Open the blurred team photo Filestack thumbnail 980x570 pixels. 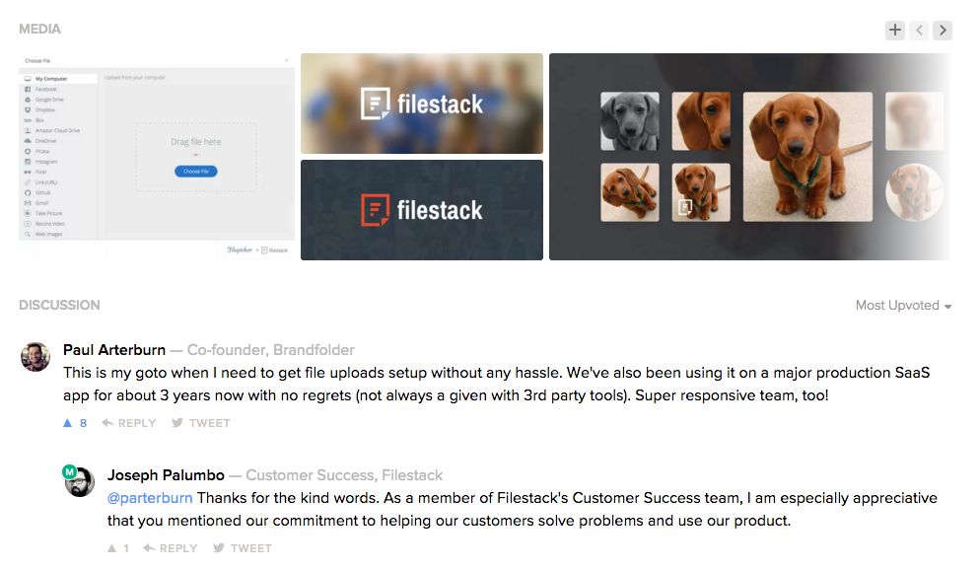[x=421, y=103]
